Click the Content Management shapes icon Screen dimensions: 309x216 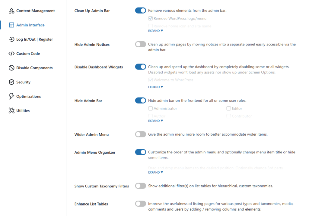point(11,11)
